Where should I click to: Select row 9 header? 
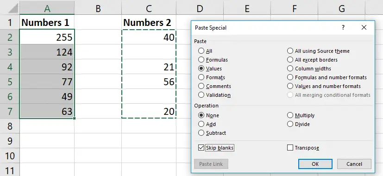point(10,141)
